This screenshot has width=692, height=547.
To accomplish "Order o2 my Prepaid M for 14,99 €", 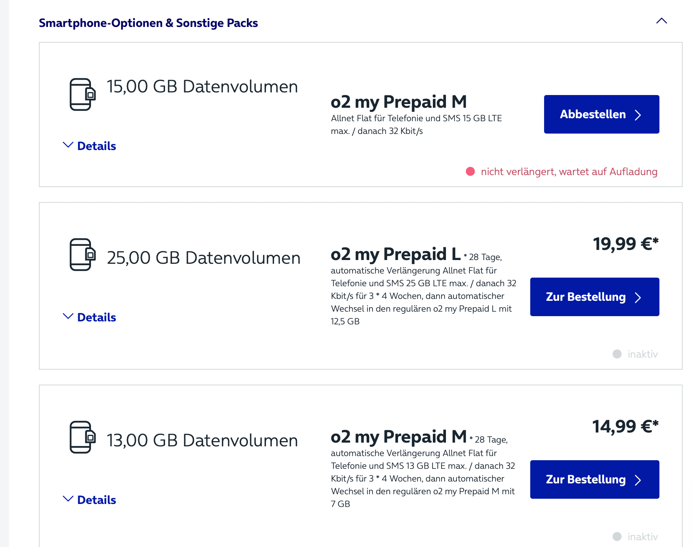I will [595, 479].
